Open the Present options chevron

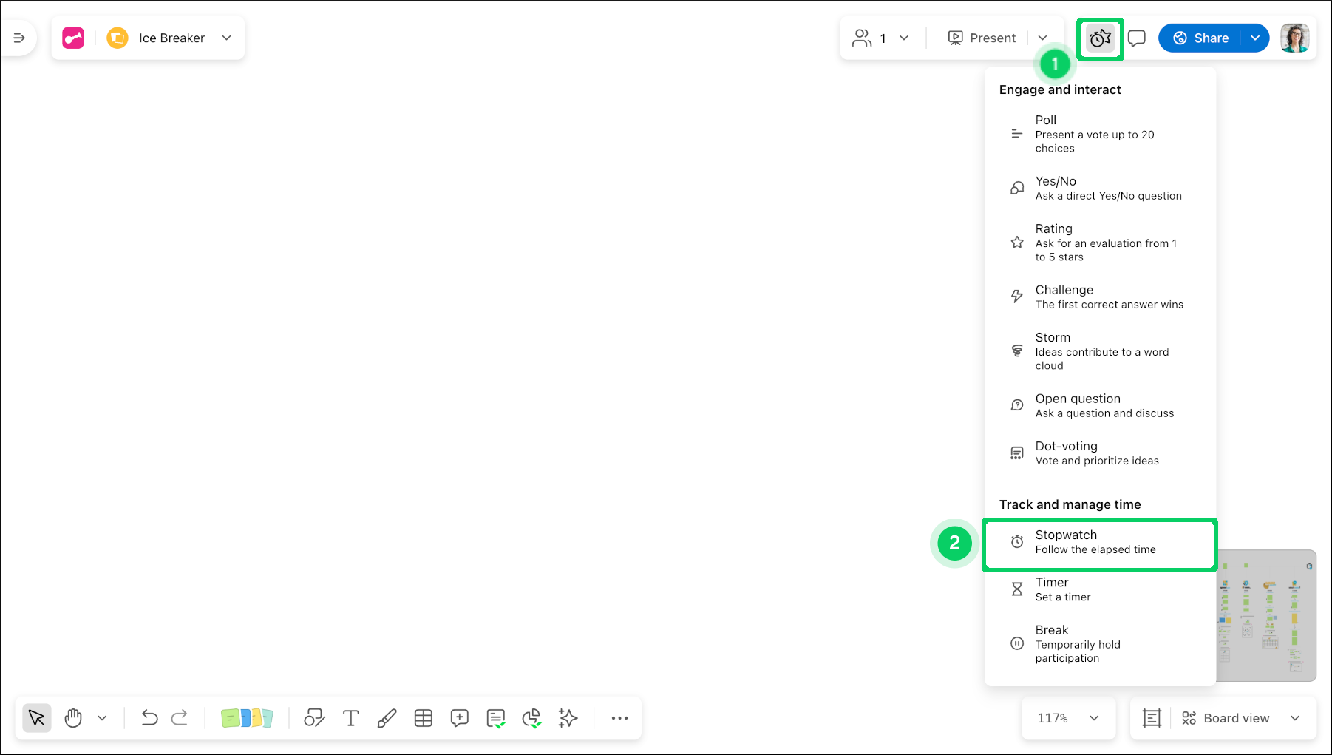(1043, 38)
